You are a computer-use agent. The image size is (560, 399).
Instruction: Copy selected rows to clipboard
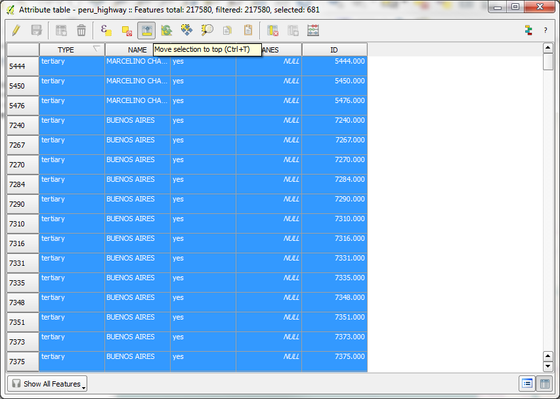tap(227, 30)
